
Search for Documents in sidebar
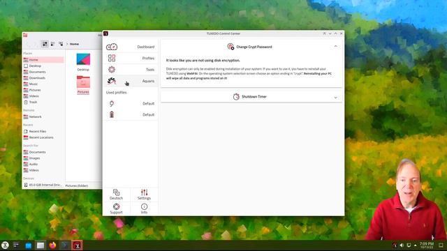click(43, 152)
